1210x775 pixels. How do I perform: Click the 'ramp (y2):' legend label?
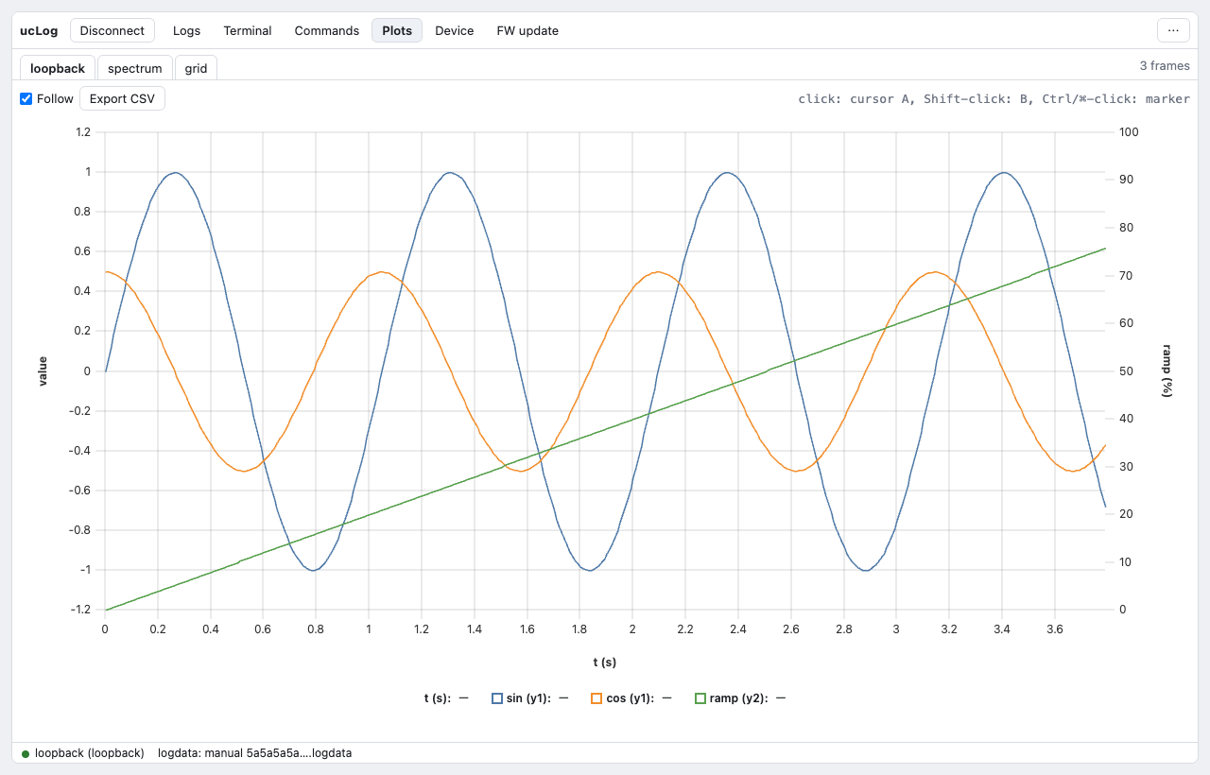click(737, 698)
